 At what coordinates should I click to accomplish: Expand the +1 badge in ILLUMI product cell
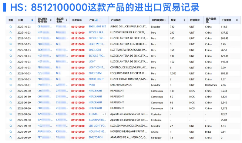point(104,114)
